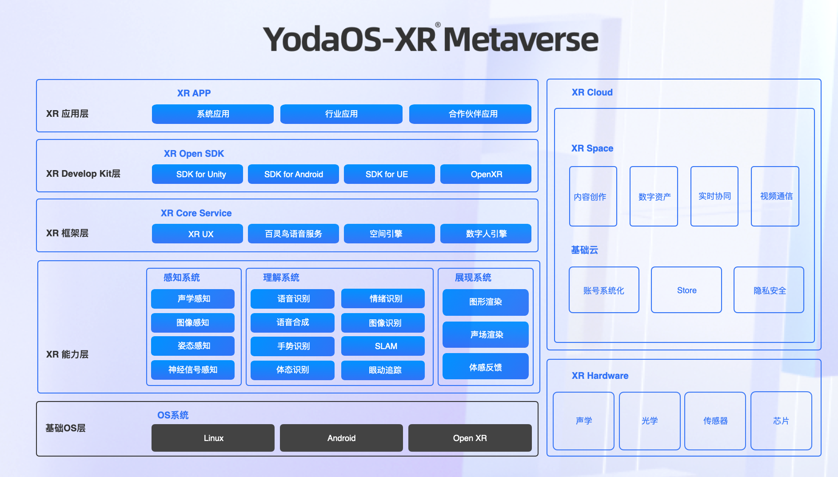Click the dark Linux OS block
Screen dimensions: 838x477
pos(213,438)
